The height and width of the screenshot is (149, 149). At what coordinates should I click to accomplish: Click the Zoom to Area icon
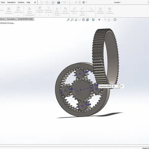click(x=72, y=20)
